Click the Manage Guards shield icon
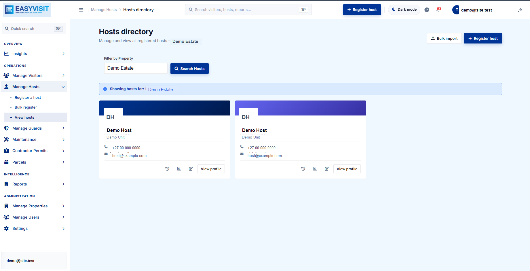Screen dimensions: 530x271 tap(6, 128)
